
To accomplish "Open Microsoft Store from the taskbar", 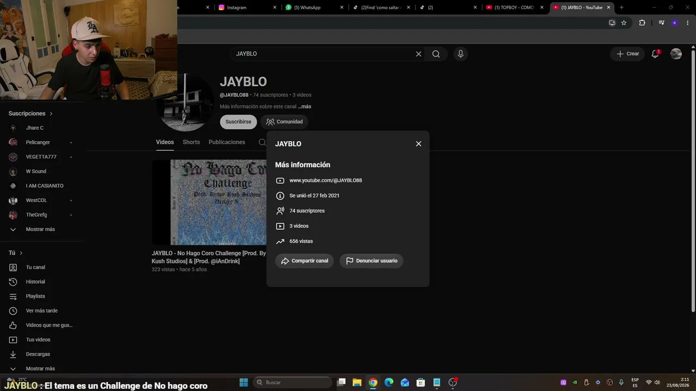I will pyautogui.click(x=420, y=382).
